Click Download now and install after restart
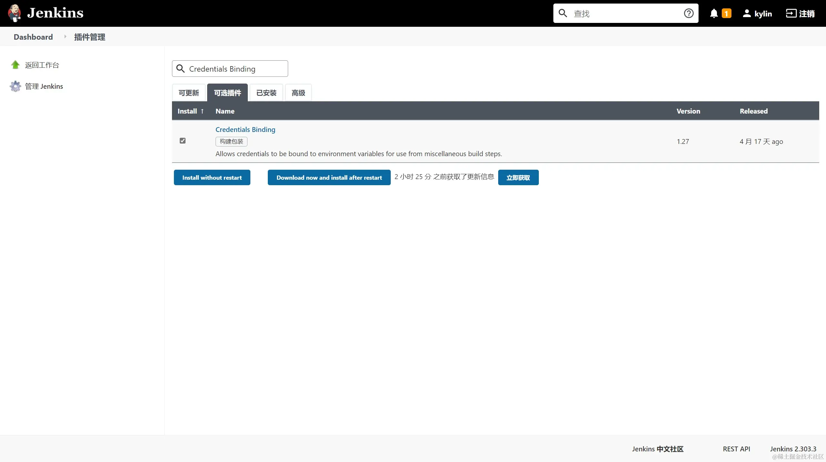The width and height of the screenshot is (826, 462). pos(329,177)
